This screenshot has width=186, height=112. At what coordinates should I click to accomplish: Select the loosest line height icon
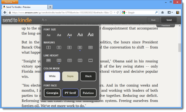[x=91, y=60]
